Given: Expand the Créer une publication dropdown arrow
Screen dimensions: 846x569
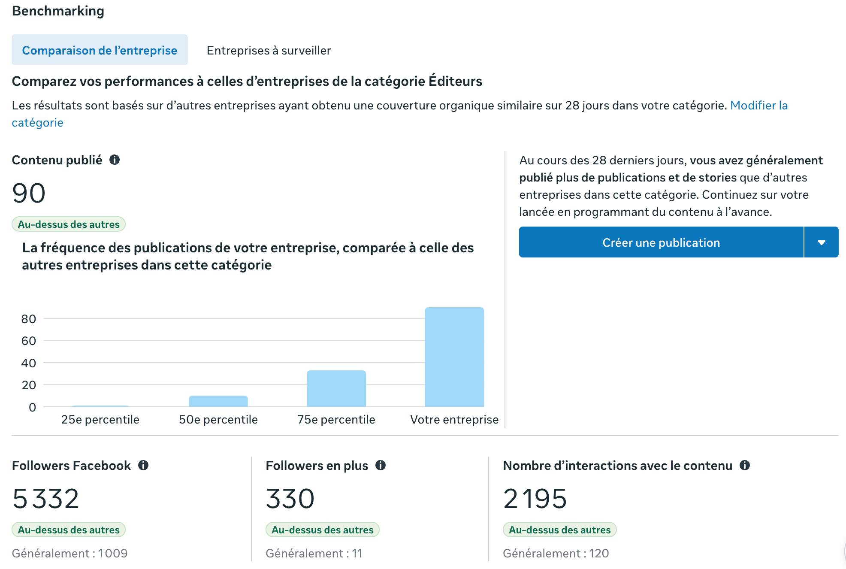Looking at the screenshot, I should [822, 242].
